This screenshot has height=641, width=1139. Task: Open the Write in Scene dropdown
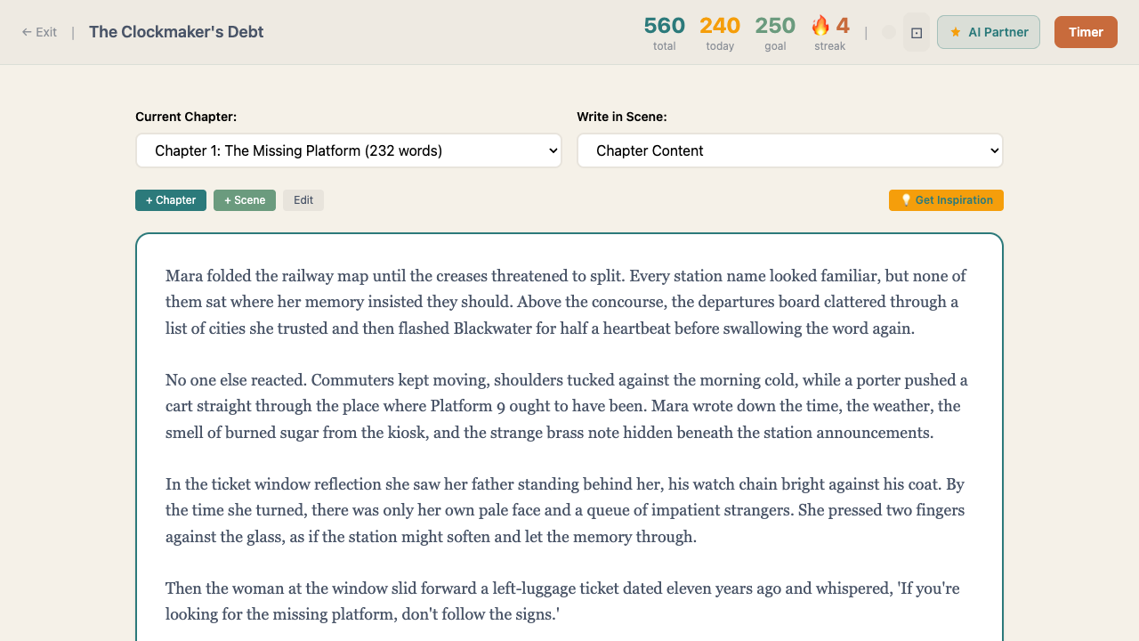click(x=789, y=150)
